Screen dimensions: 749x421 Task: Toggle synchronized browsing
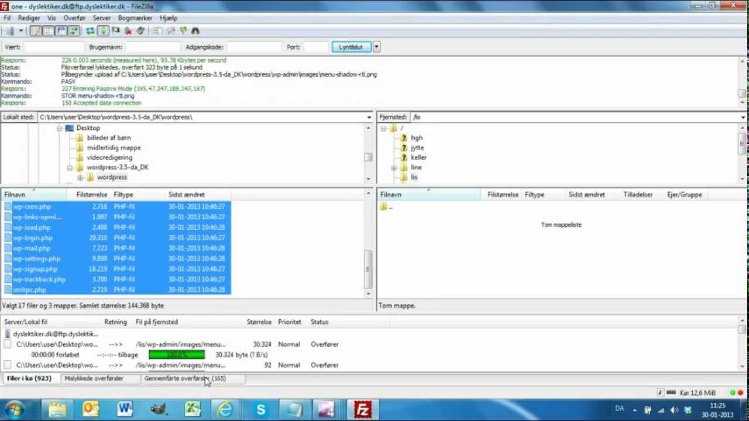coord(183,31)
